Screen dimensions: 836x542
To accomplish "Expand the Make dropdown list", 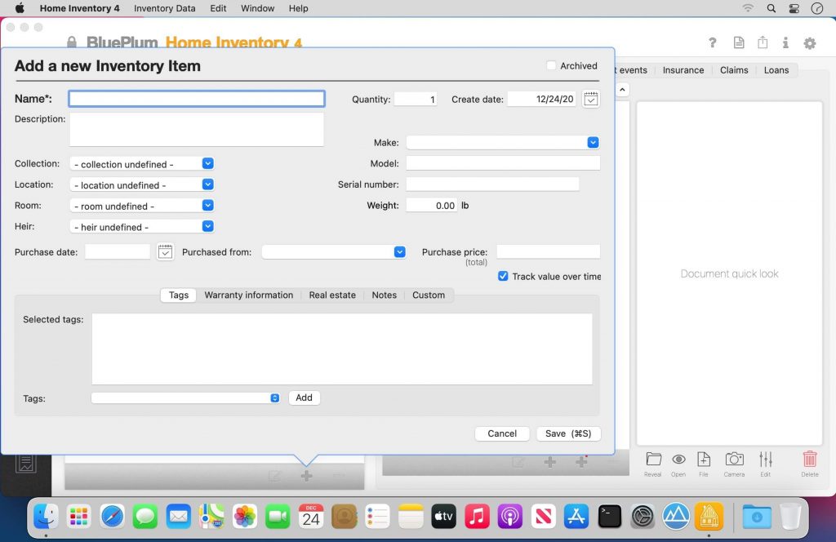I will [x=593, y=142].
